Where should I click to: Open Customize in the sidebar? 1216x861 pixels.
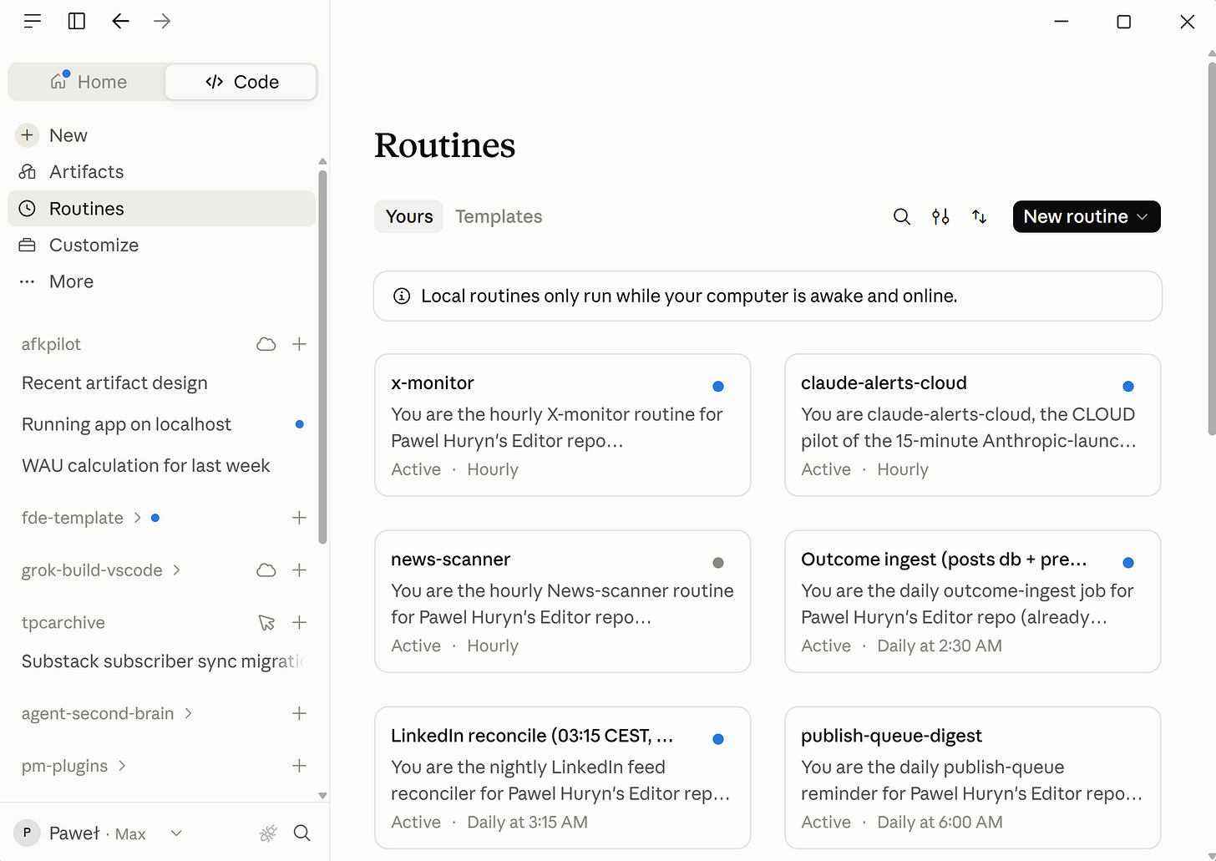point(162,246)
